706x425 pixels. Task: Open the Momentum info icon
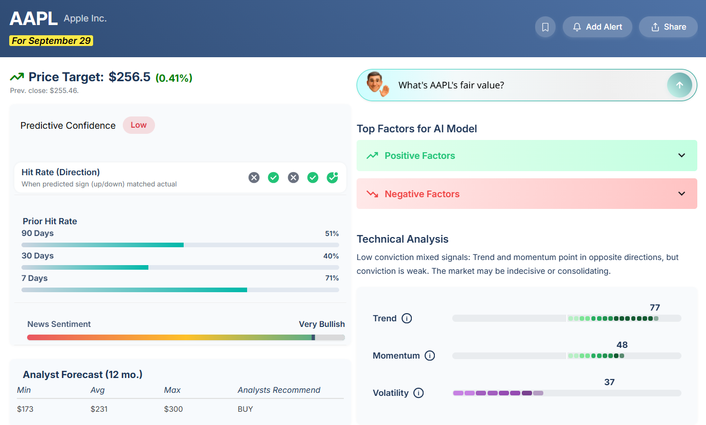click(x=430, y=356)
